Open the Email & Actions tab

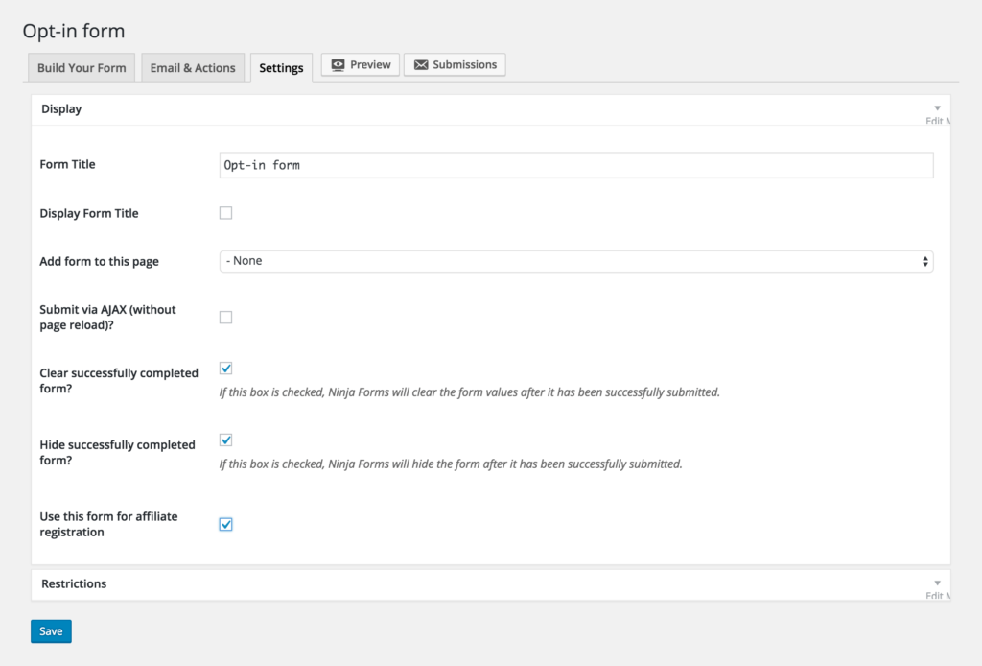193,68
